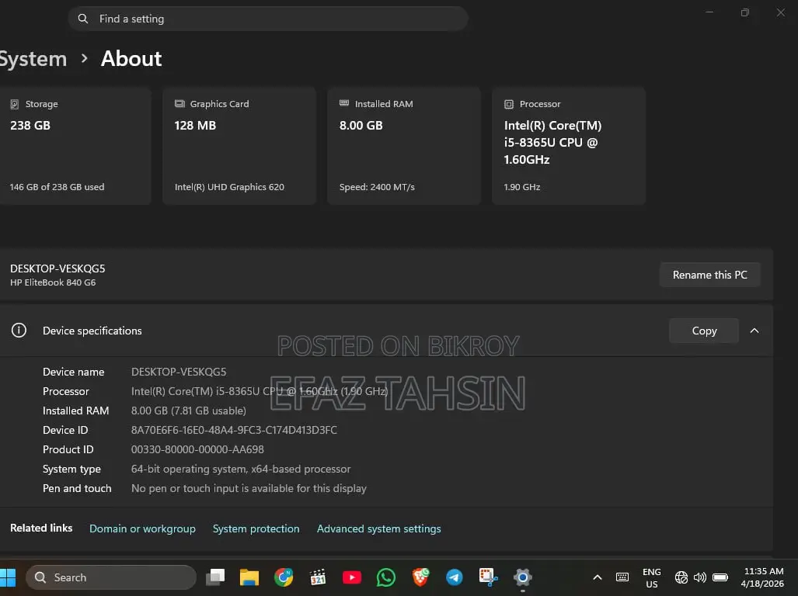Minimize the Settings window

[709, 12]
